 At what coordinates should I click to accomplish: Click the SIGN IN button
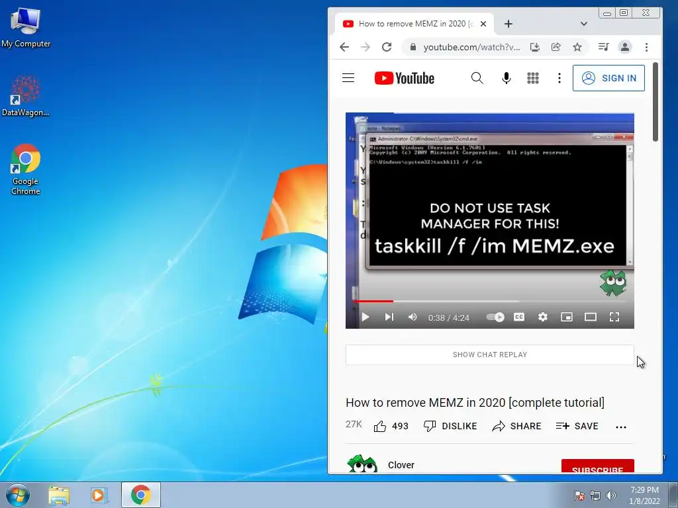click(x=608, y=78)
